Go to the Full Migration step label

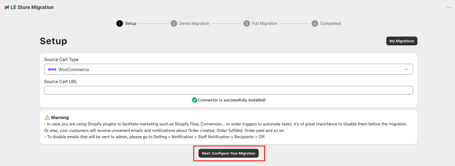click(264, 23)
